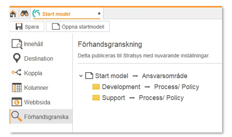Click the Spara button
The image size is (232, 137).
tap(27, 26)
